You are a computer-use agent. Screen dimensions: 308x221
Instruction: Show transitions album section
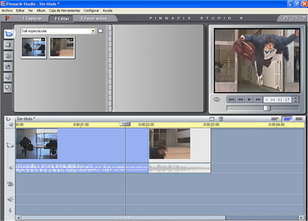click(8, 45)
